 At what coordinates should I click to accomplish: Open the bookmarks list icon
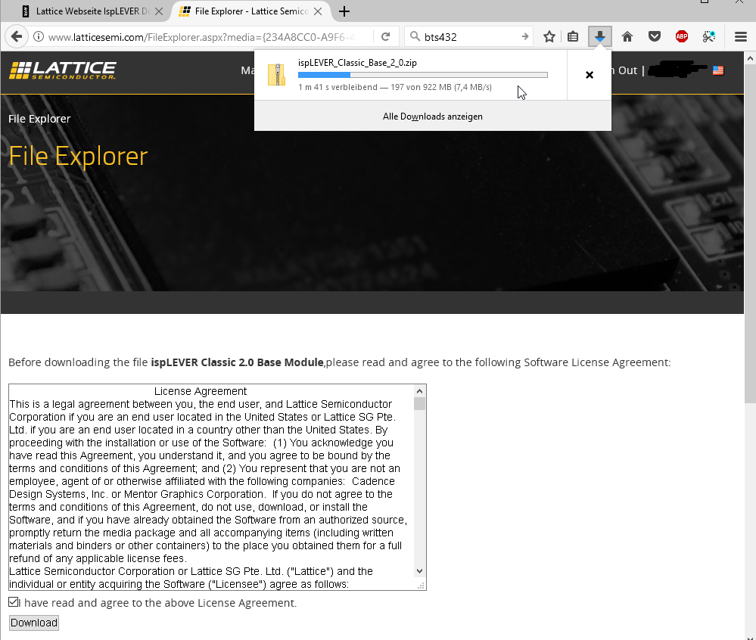coord(573,36)
